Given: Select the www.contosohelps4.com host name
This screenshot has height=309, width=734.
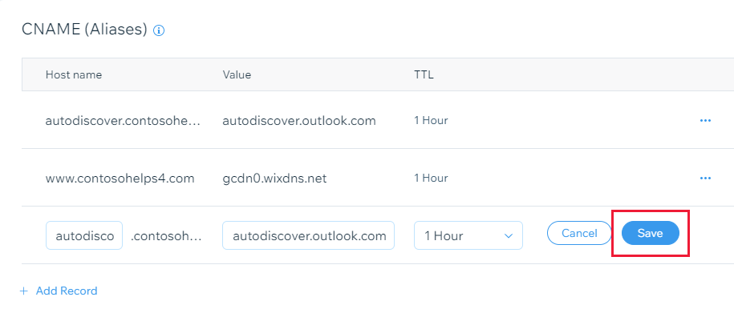Looking at the screenshot, I should pos(120,178).
